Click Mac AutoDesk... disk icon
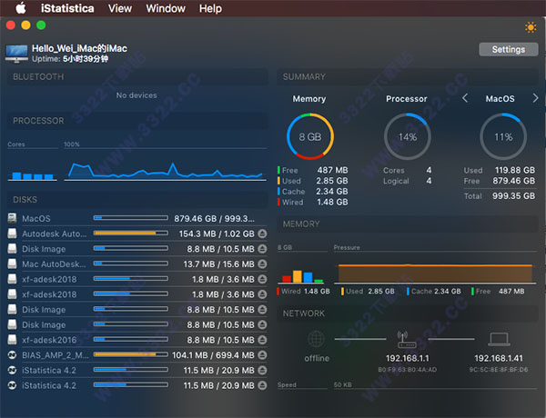 (12, 264)
